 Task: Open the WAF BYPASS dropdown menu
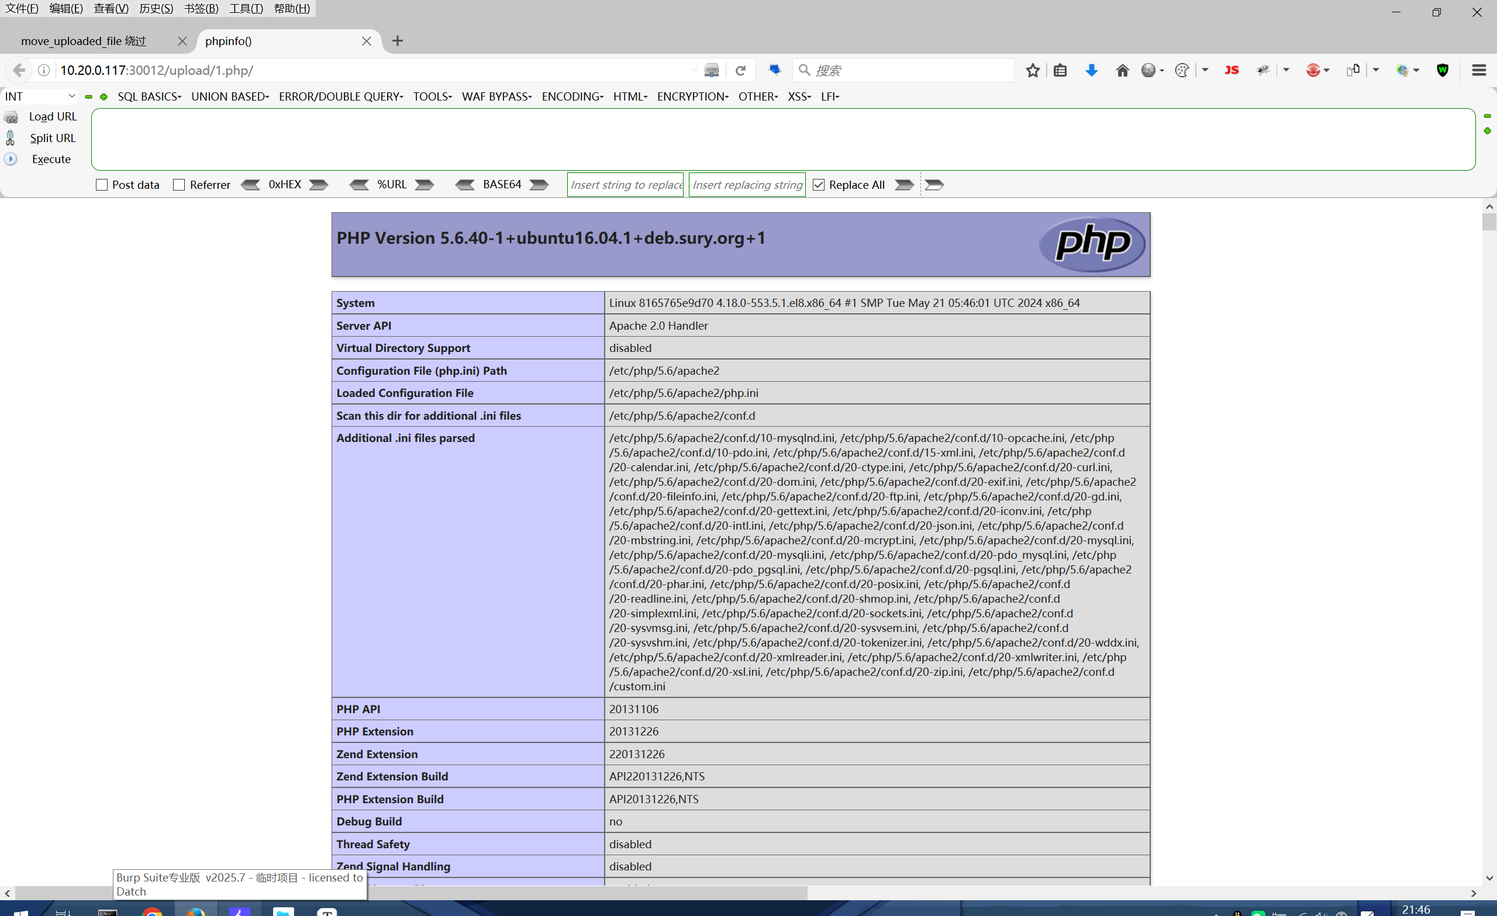coord(496,96)
